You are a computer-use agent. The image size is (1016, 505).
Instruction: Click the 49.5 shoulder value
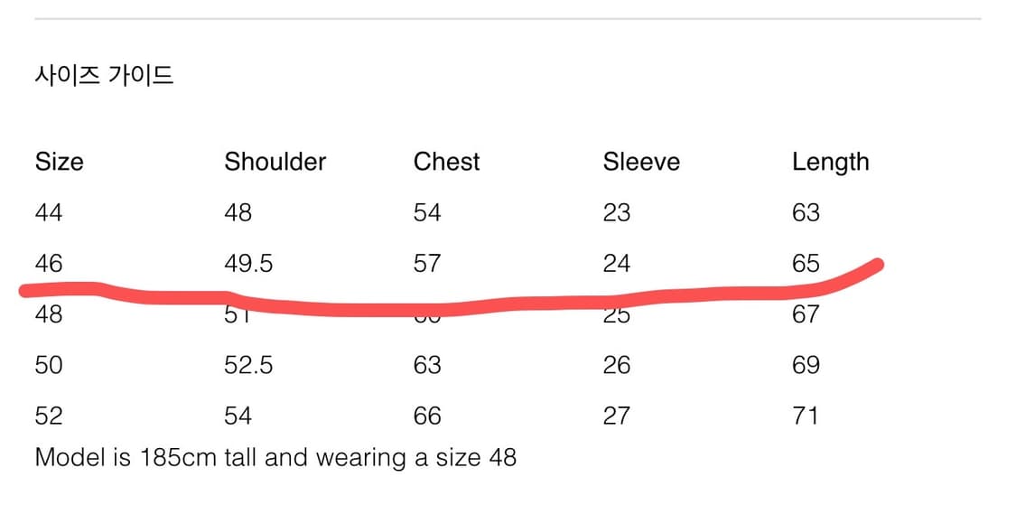point(249,263)
